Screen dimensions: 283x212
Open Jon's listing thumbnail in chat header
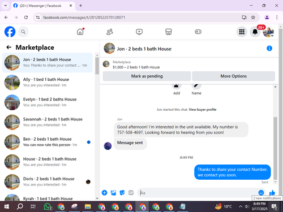pos(109,48)
